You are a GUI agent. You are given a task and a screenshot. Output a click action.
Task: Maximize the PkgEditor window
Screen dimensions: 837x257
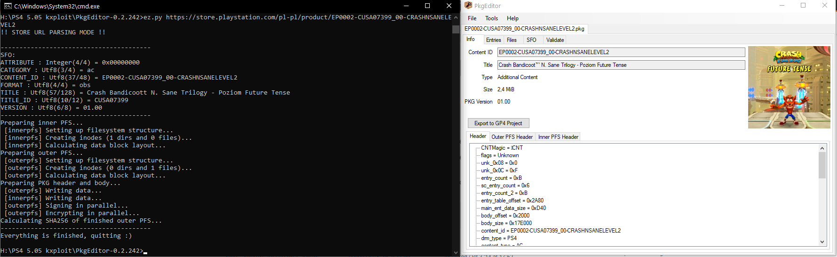coord(803,6)
